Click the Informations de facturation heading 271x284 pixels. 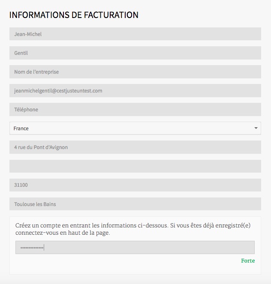click(x=74, y=15)
